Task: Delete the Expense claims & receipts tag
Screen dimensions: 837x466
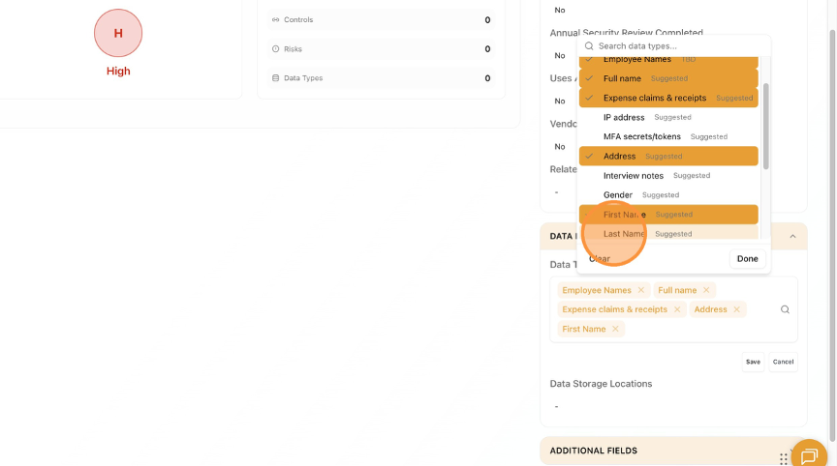Action: [x=678, y=309]
